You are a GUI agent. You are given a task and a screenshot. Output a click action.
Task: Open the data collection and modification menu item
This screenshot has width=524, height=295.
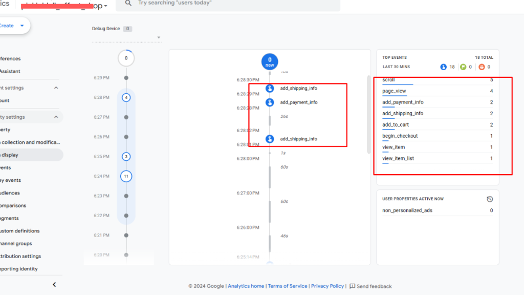30,142
